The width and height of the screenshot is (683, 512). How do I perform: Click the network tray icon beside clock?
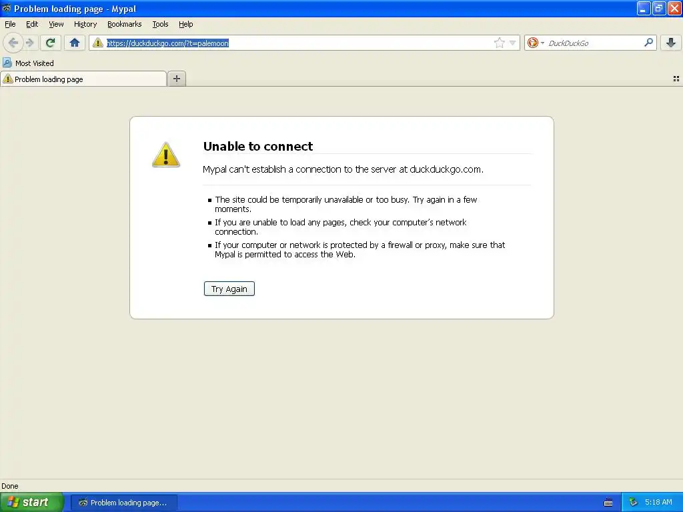click(634, 503)
